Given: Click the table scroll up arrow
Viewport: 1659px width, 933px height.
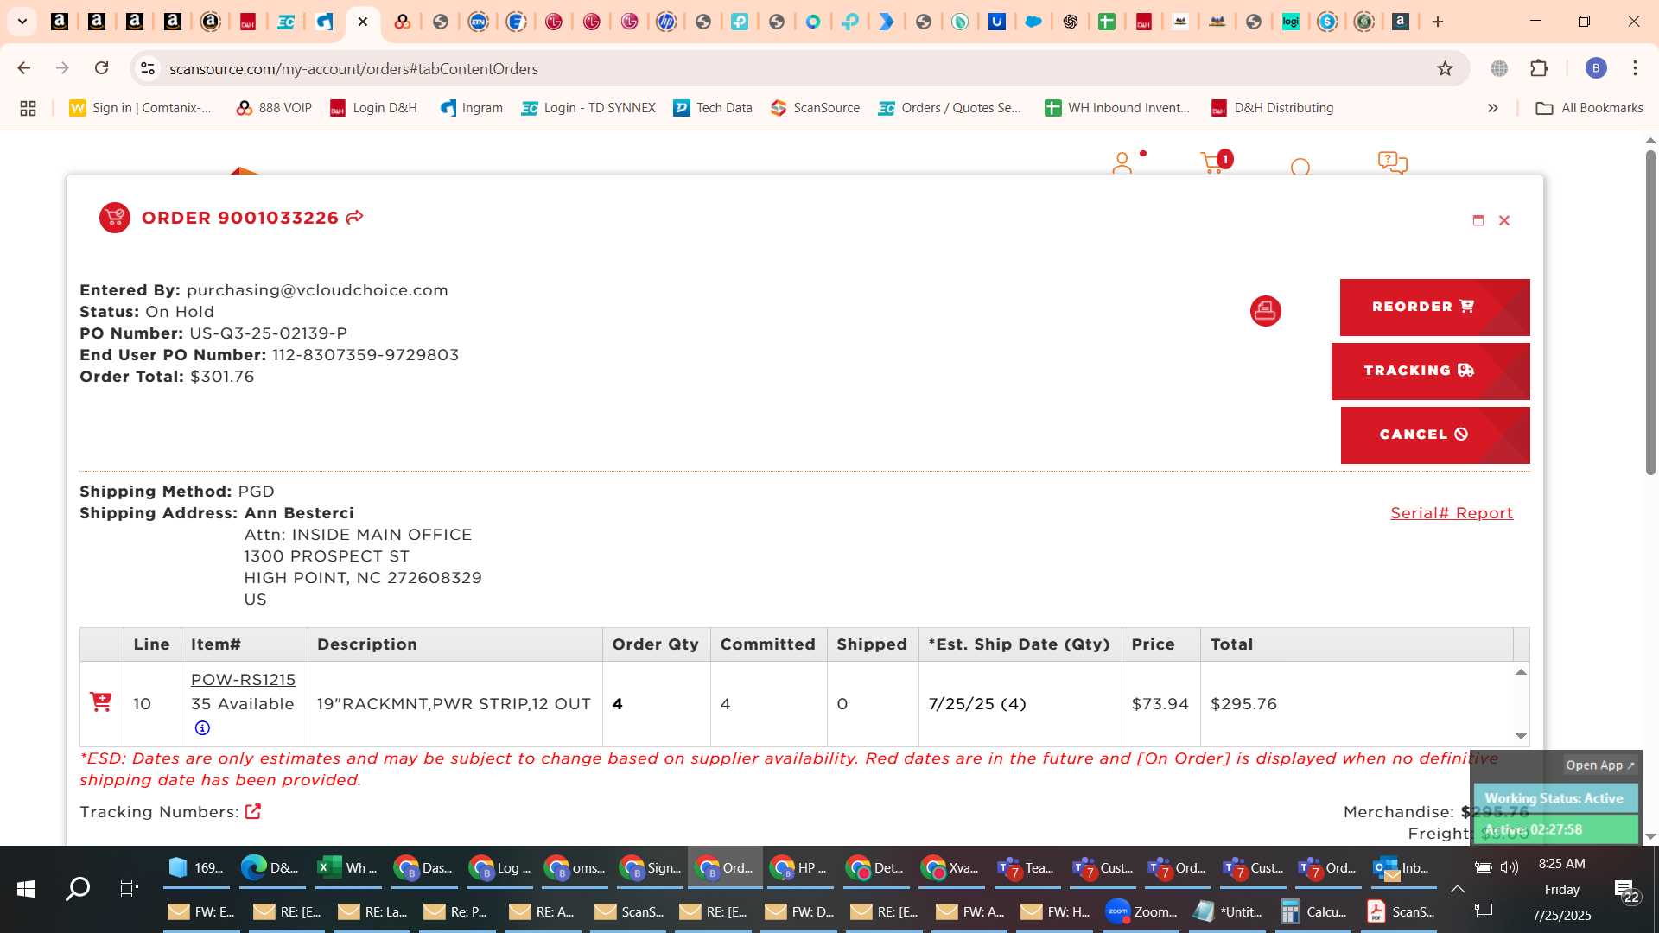Looking at the screenshot, I should coord(1521,672).
